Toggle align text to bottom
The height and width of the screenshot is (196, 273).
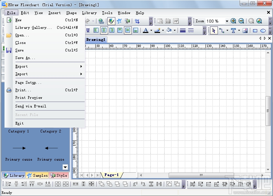136,31
